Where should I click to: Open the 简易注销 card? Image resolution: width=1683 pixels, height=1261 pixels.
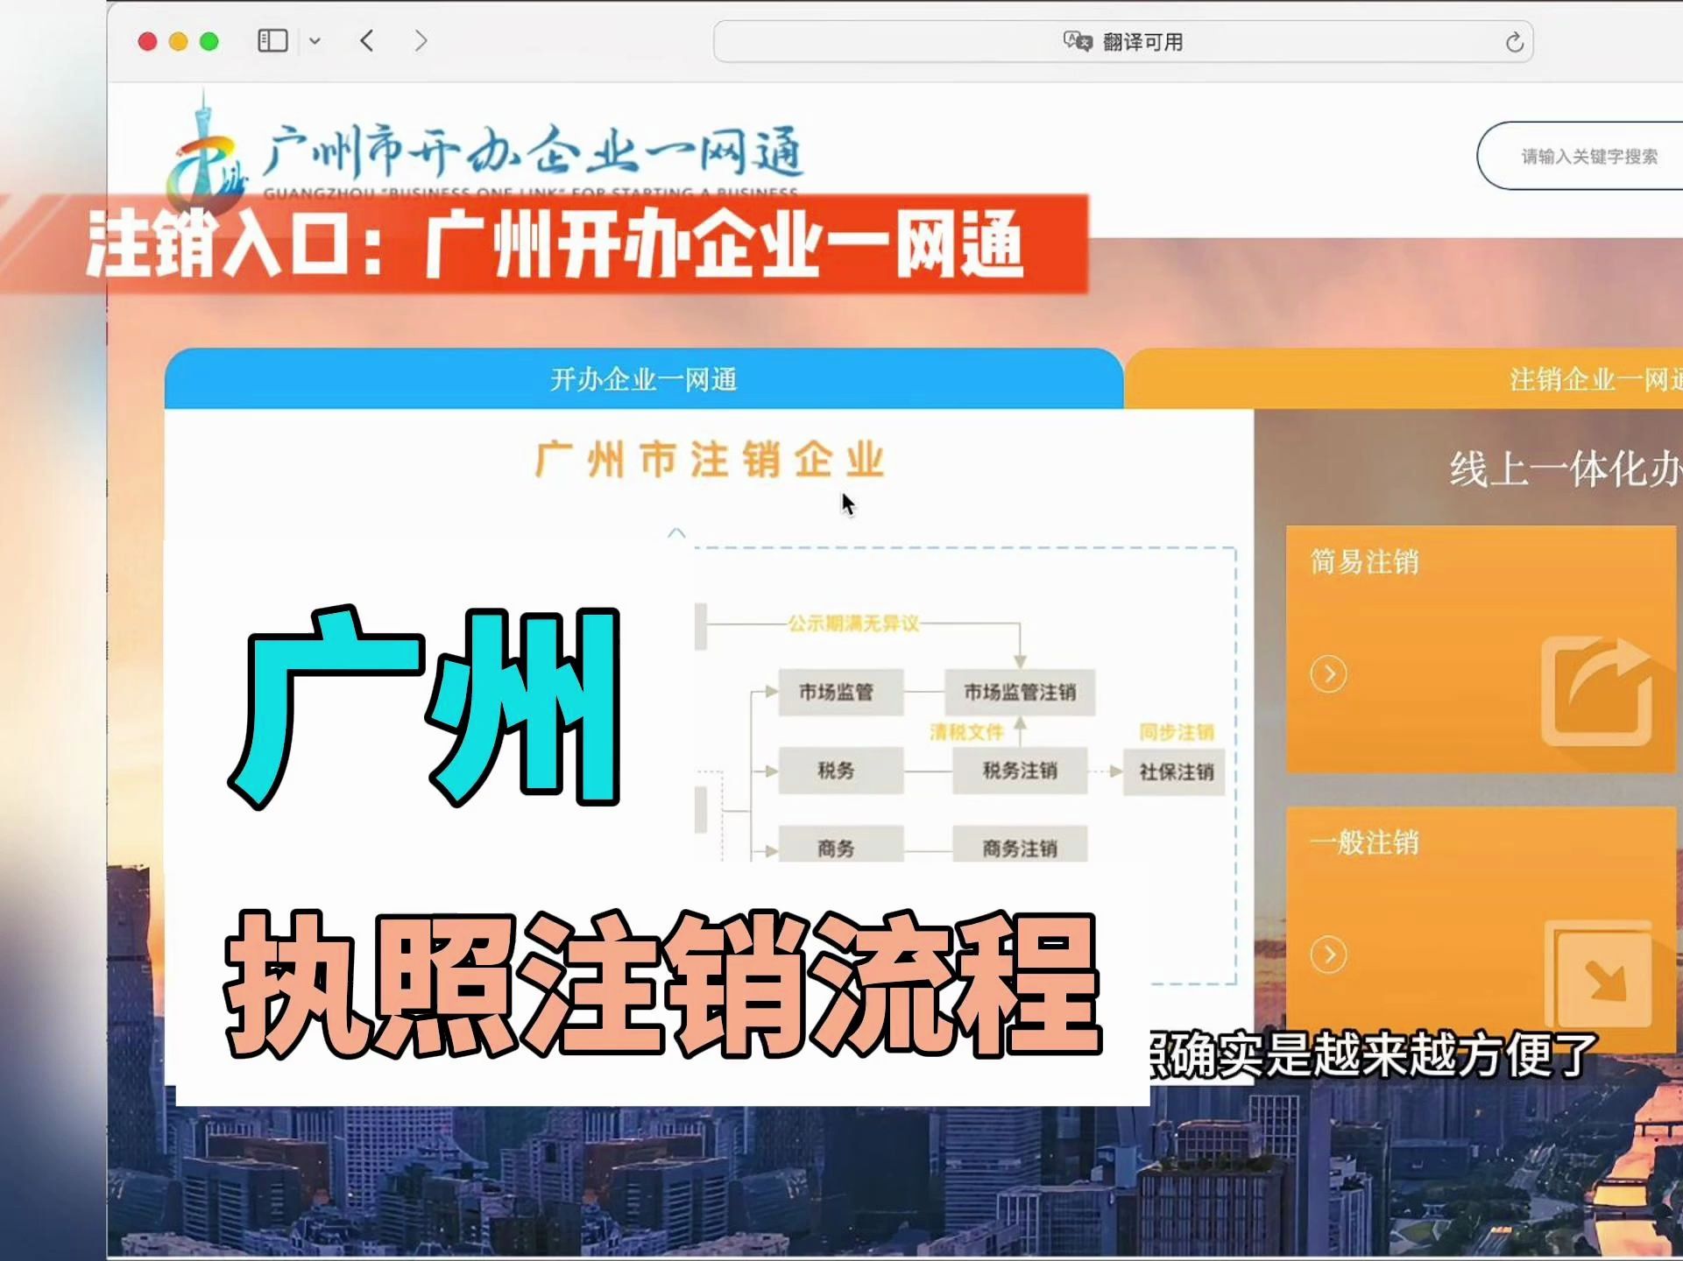pos(1481,649)
